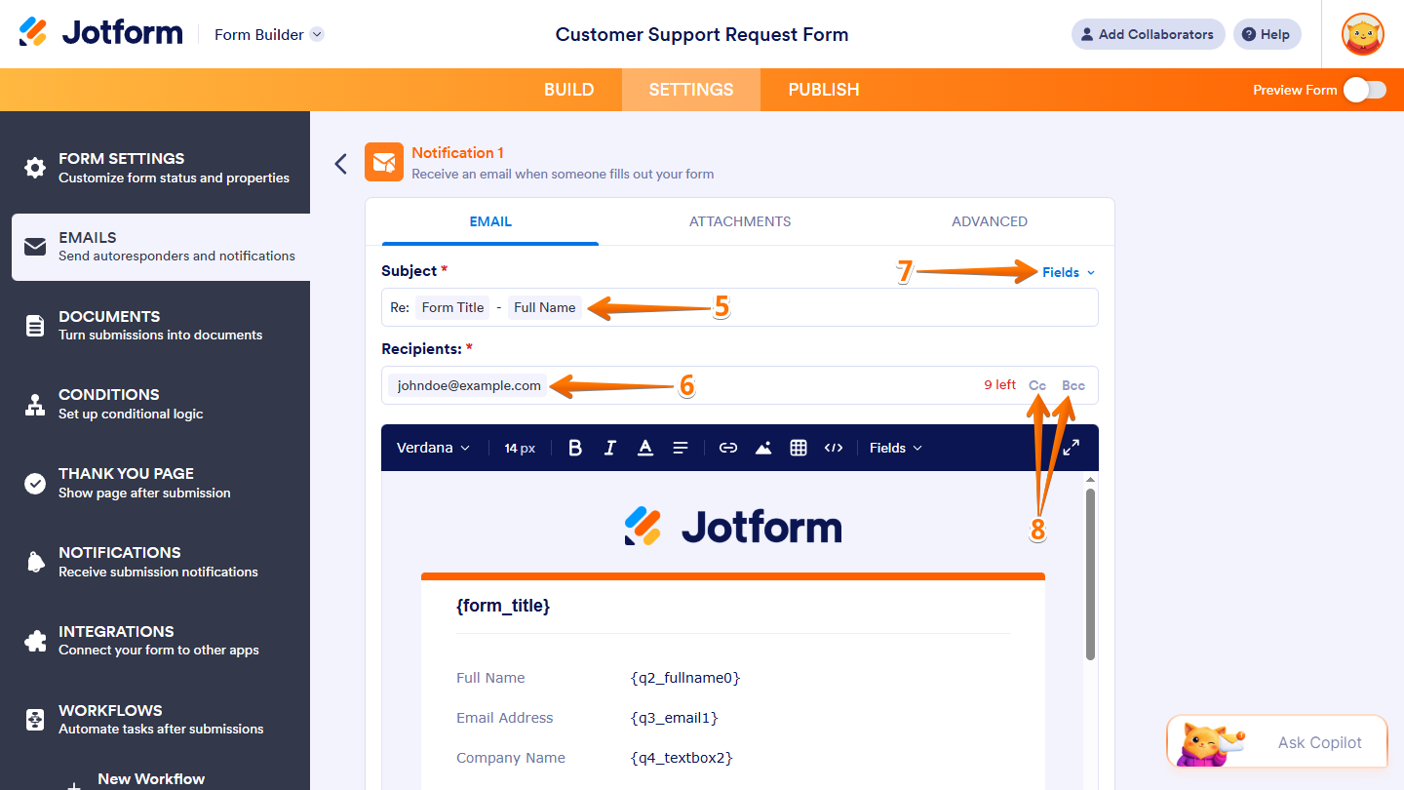
Task: Open the Form Builder dropdown
Action: tap(269, 34)
